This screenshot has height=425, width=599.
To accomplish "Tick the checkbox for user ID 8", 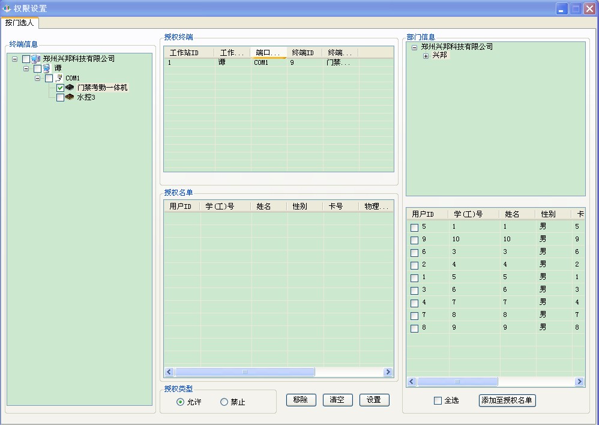I will click(x=414, y=328).
